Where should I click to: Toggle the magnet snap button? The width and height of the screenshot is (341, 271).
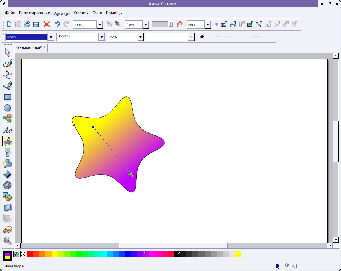(180, 24)
